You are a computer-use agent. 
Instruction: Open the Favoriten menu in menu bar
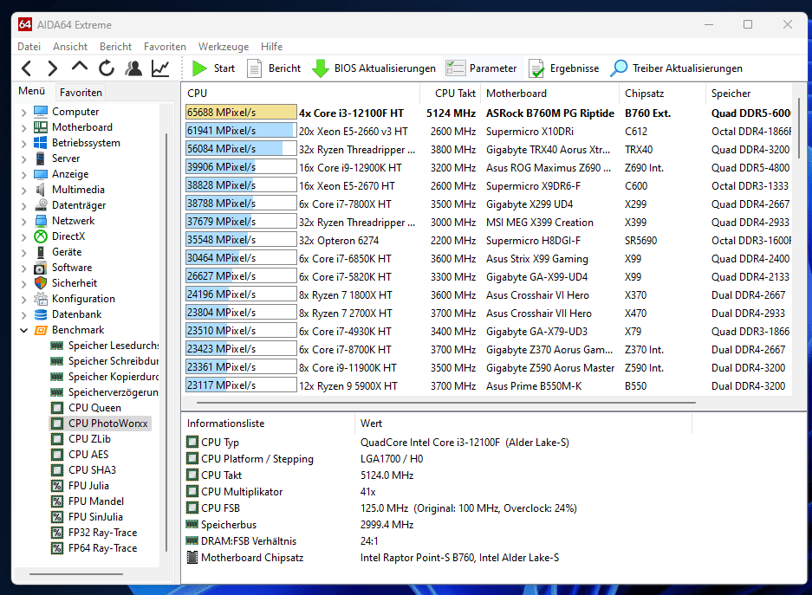pyautogui.click(x=165, y=47)
